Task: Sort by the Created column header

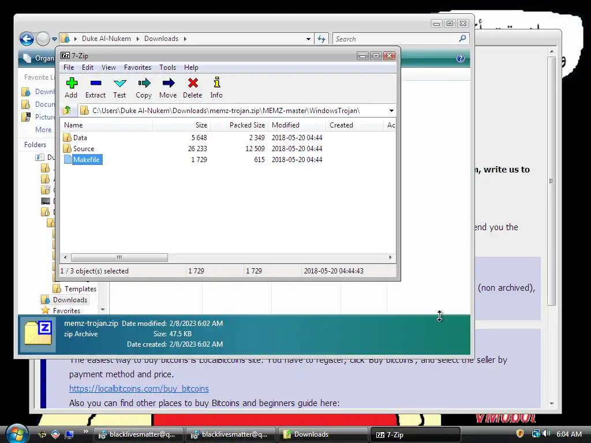Action: pyautogui.click(x=355, y=125)
